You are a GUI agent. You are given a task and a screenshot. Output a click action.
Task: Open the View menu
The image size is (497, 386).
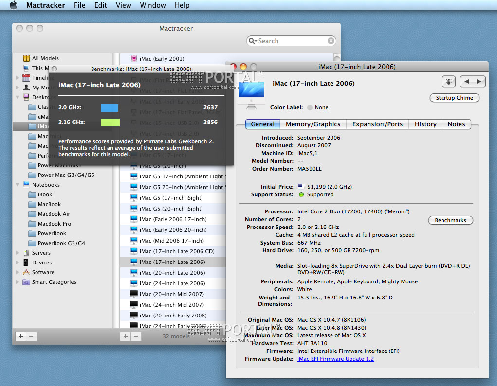point(123,5)
